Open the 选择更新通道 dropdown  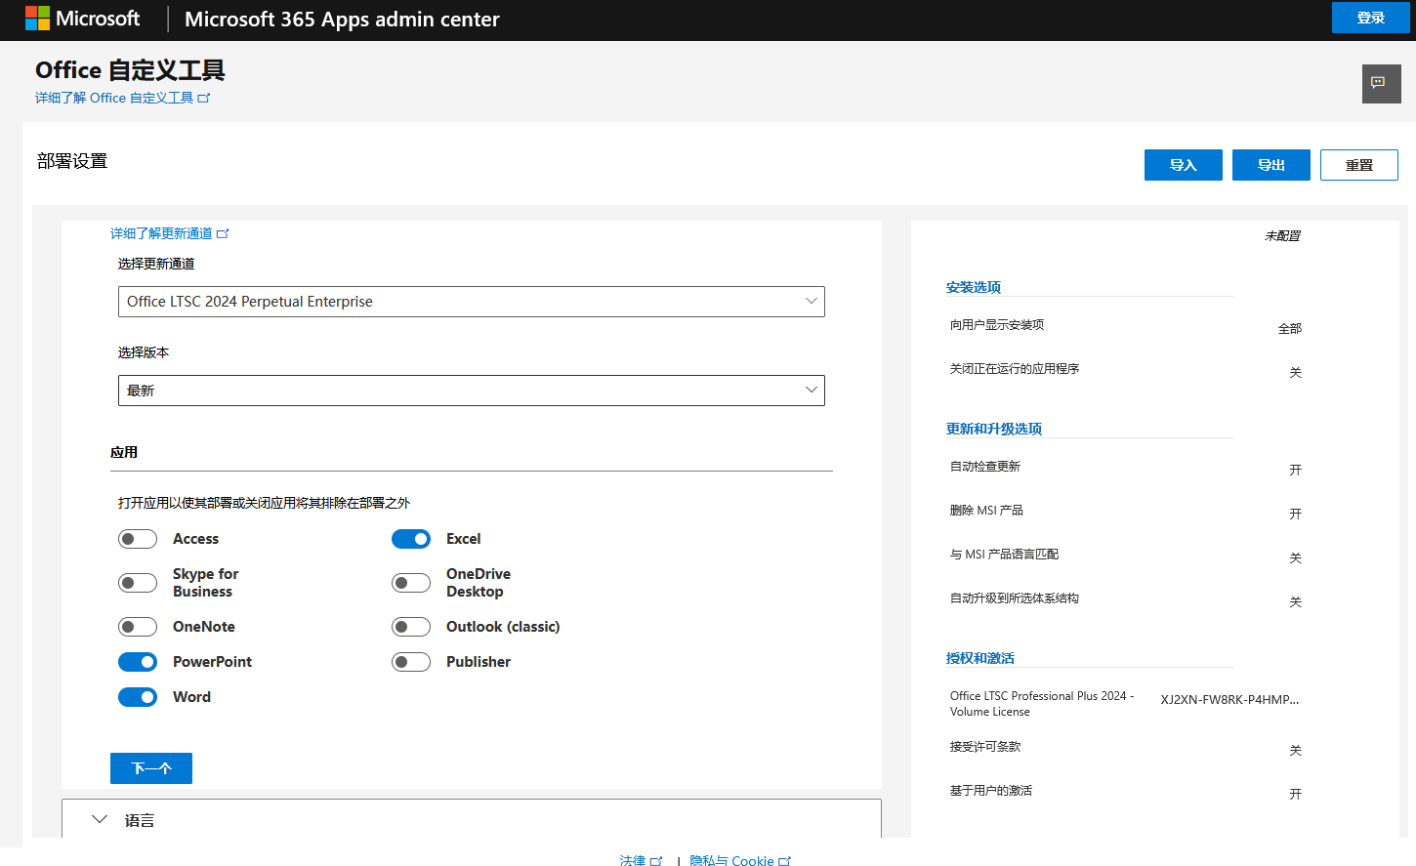click(472, 302)
